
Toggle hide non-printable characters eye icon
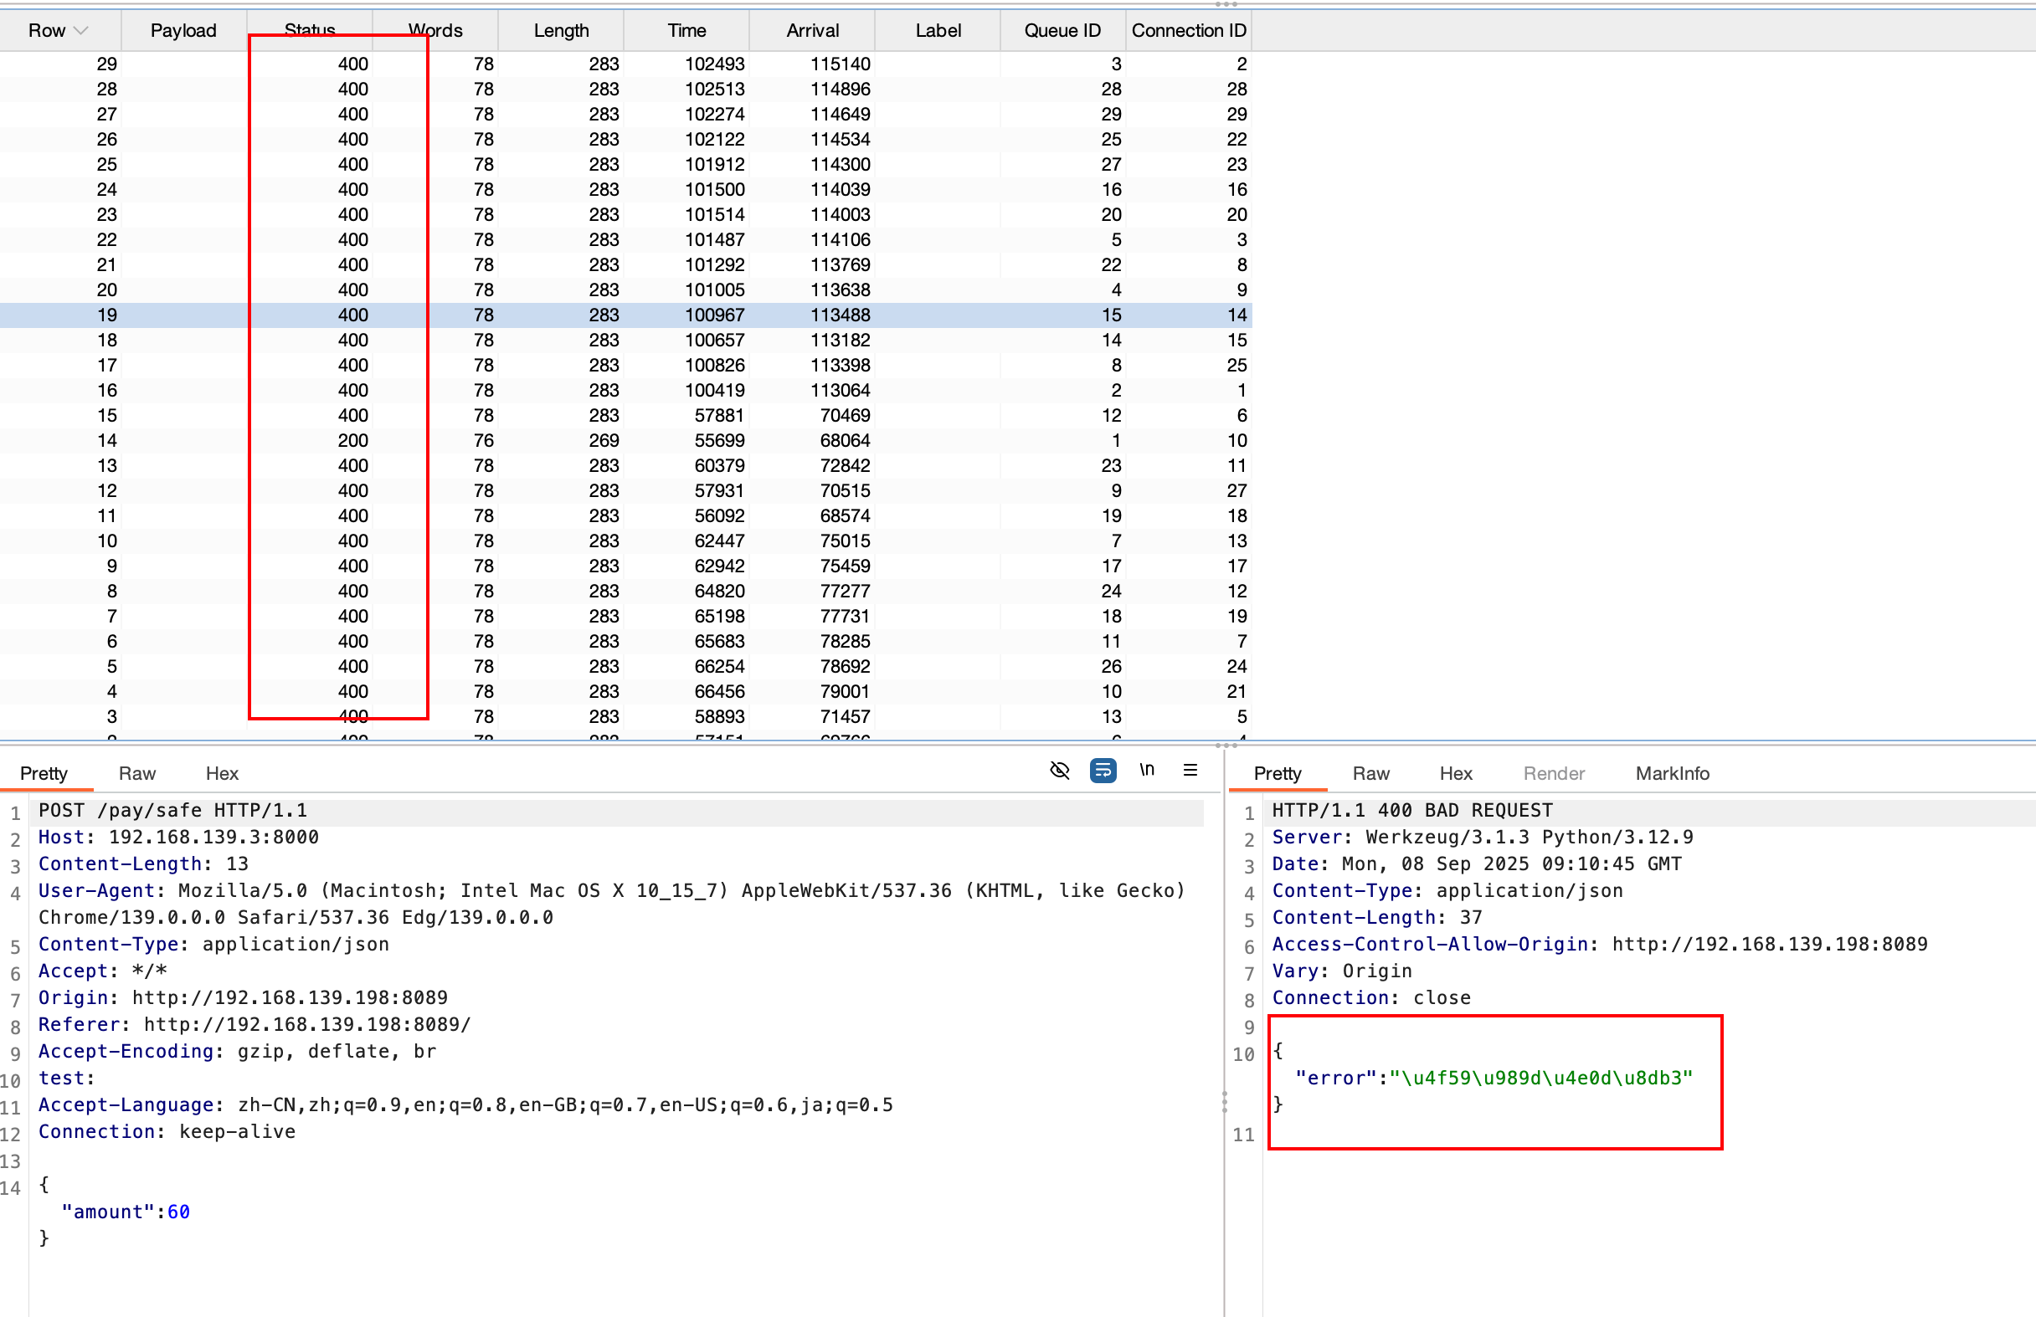click(1059, 771)
